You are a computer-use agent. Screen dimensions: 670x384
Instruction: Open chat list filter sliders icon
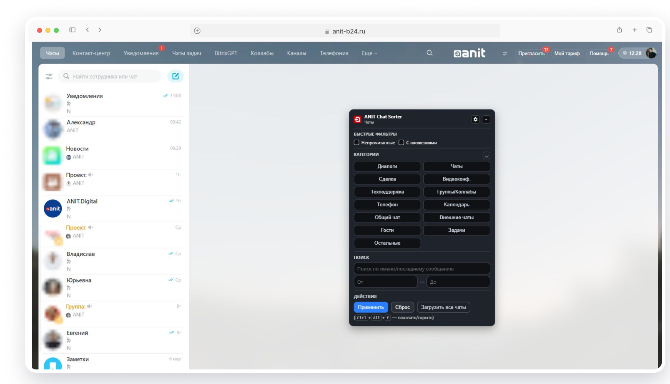(49, 77)
